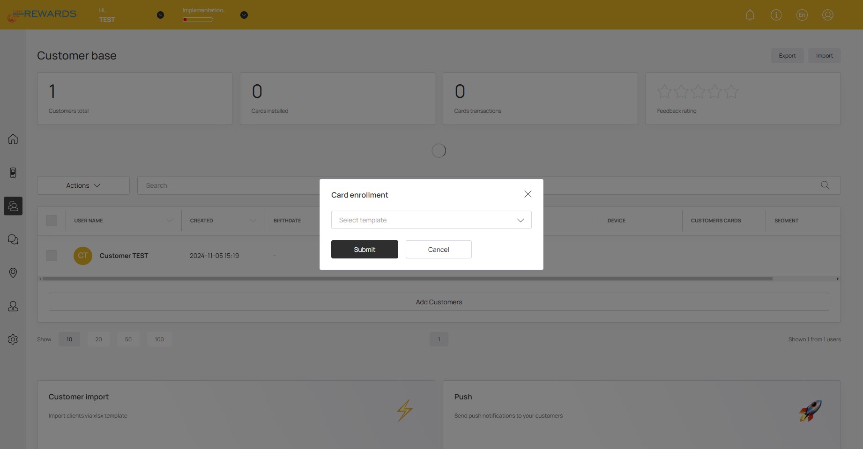The width and height of the screenshot is (863, 449).
Task: Click the CT customer avatar
Action: 83,256
